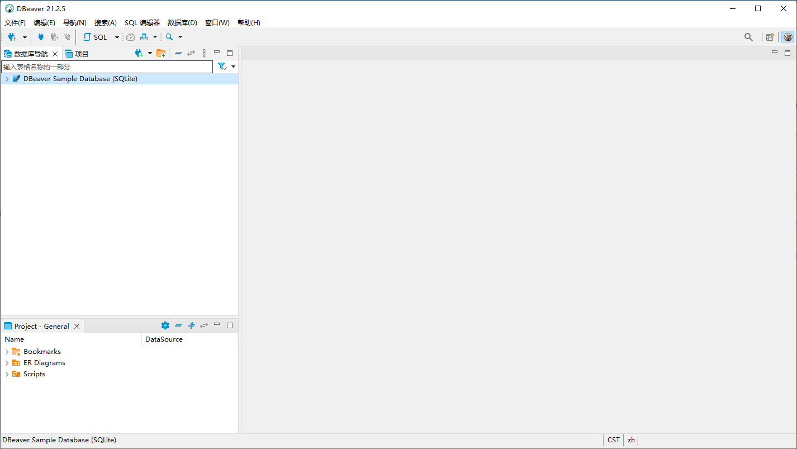Image resolution: width=797 pixels, height=449 pixels.
Task: Click the status bar text DBeaver Sample Database (SQLite)
Action: click(x=59, y=440)
